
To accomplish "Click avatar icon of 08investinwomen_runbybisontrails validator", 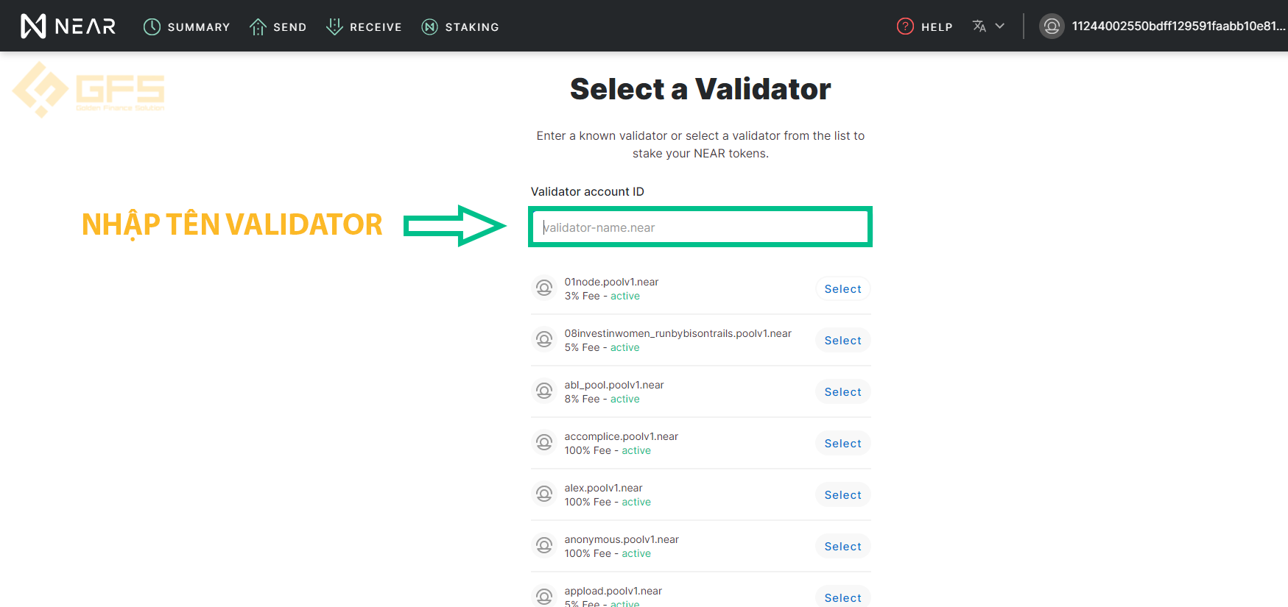I will (x=544, y=339).
